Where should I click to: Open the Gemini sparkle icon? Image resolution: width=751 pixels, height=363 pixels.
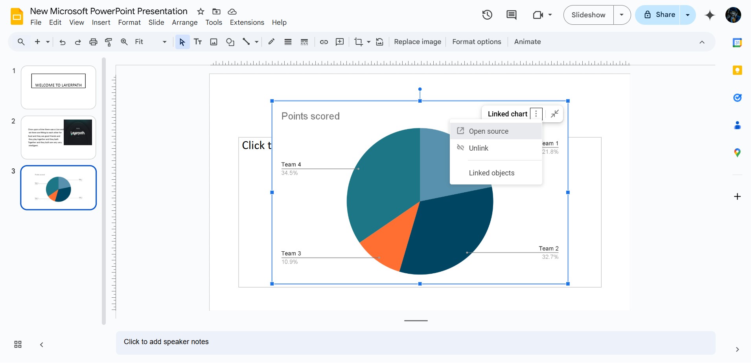(x=710, y=15)
